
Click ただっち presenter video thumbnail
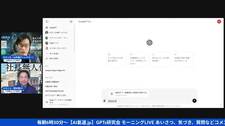(21, 48)
